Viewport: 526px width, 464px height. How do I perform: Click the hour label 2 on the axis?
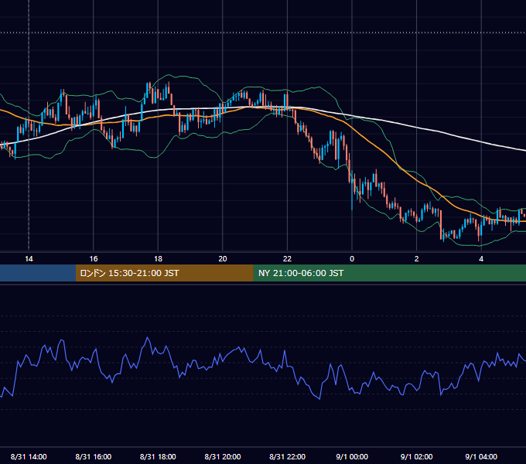coord(416,259)
